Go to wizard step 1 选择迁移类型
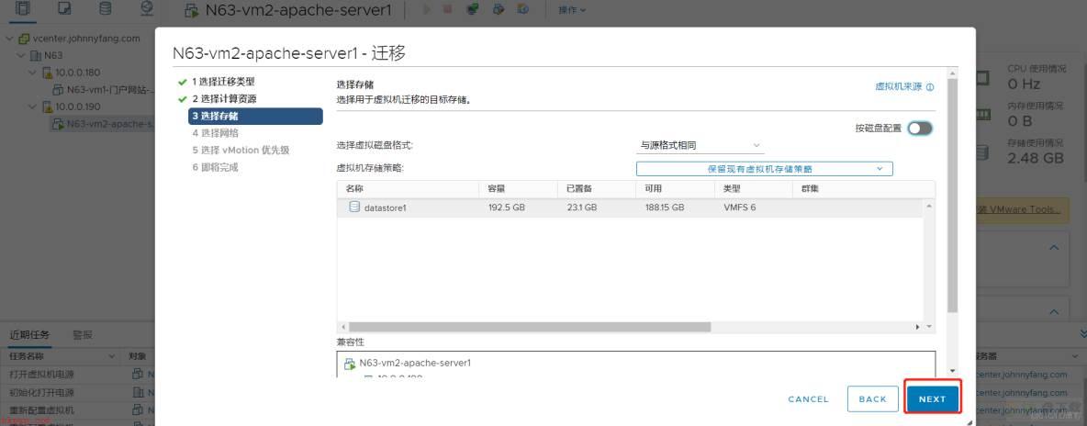Image resolution: width=1087 pixels, height=426 pixels. point(223,82)
